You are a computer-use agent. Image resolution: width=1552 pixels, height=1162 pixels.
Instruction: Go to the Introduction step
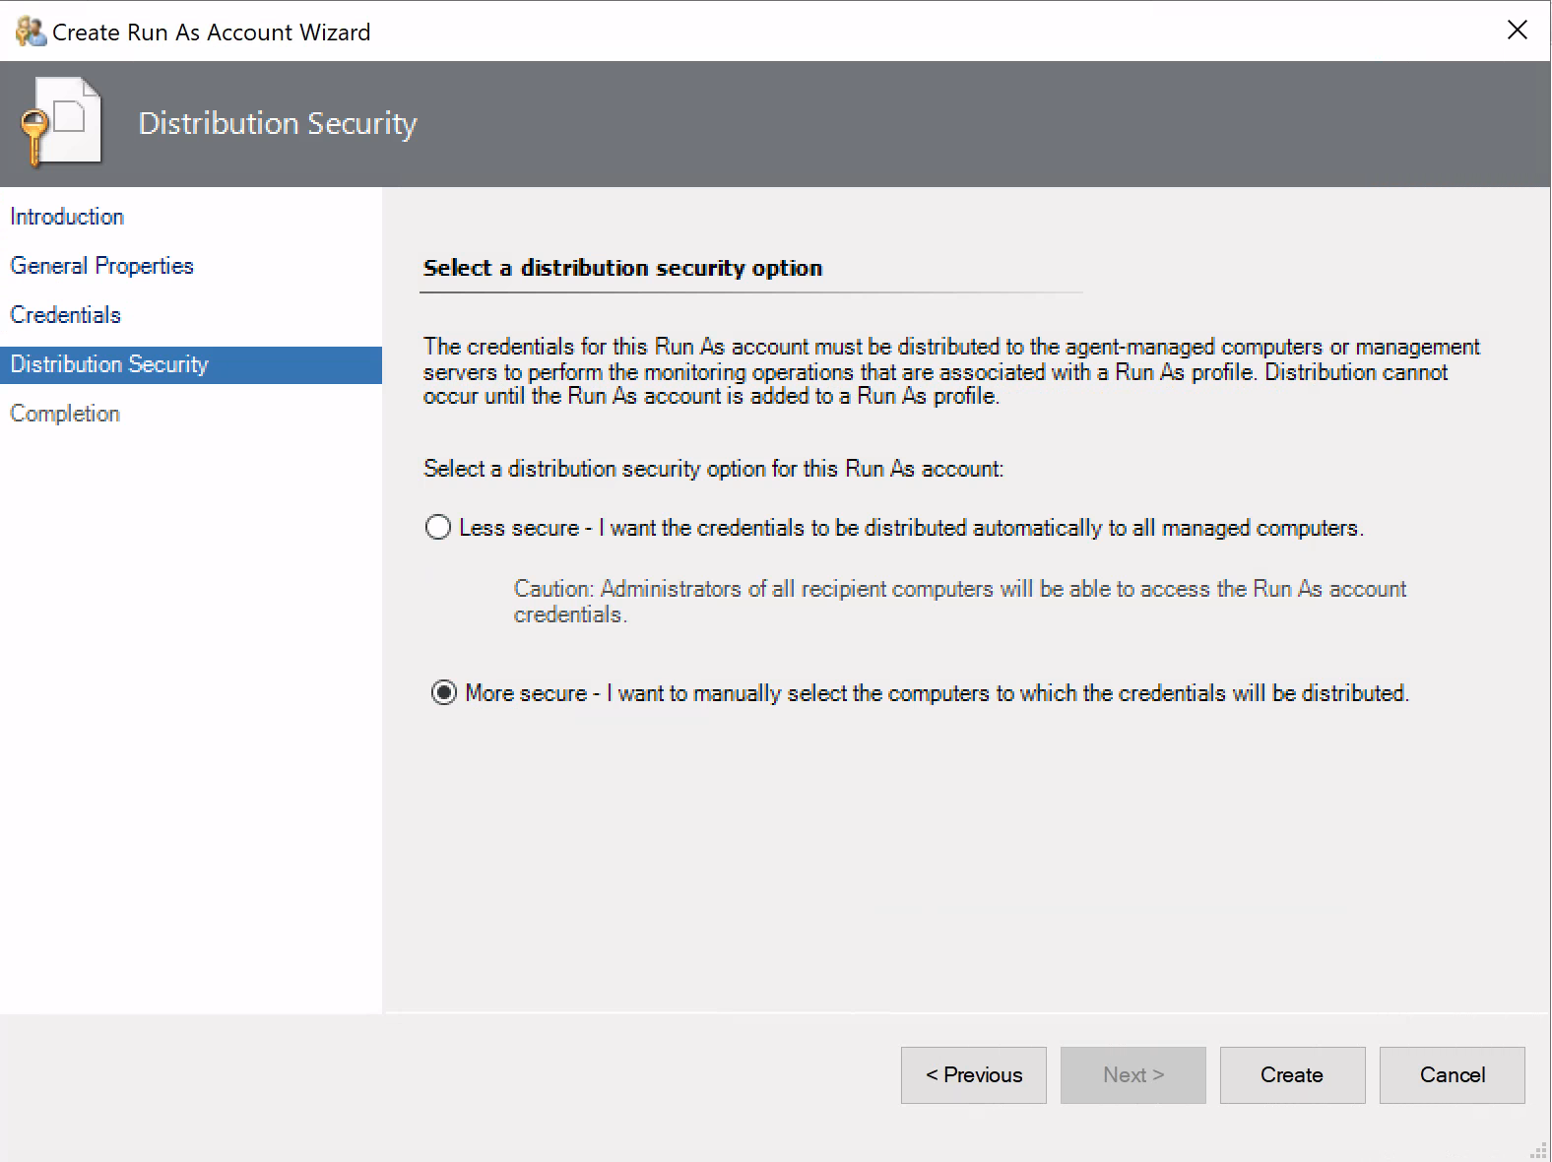point(67,217)
